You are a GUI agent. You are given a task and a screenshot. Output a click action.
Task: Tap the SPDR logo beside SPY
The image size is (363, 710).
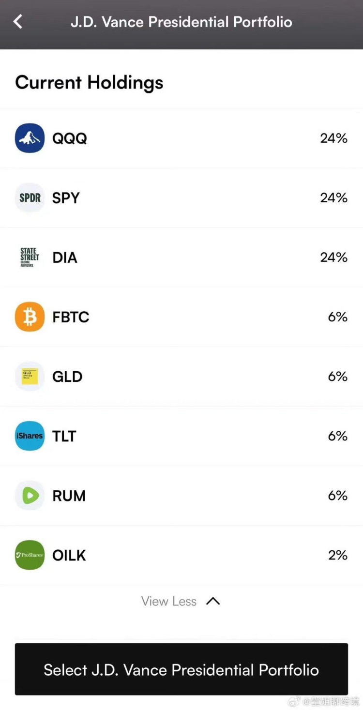point(30,198)
